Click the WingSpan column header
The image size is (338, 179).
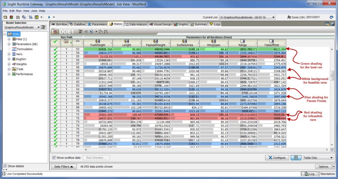214,43
